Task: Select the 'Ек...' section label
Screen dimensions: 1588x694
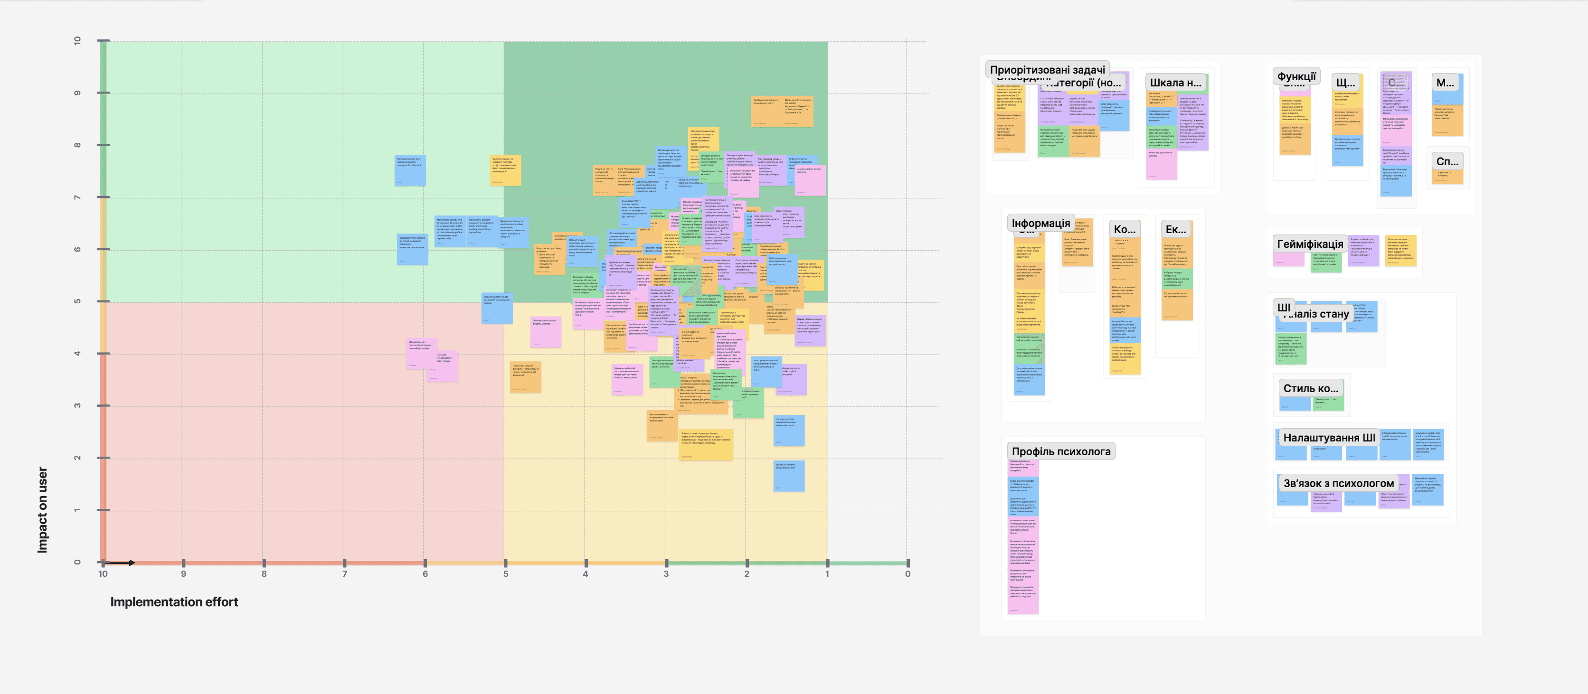Action: tap(1175, 229)
